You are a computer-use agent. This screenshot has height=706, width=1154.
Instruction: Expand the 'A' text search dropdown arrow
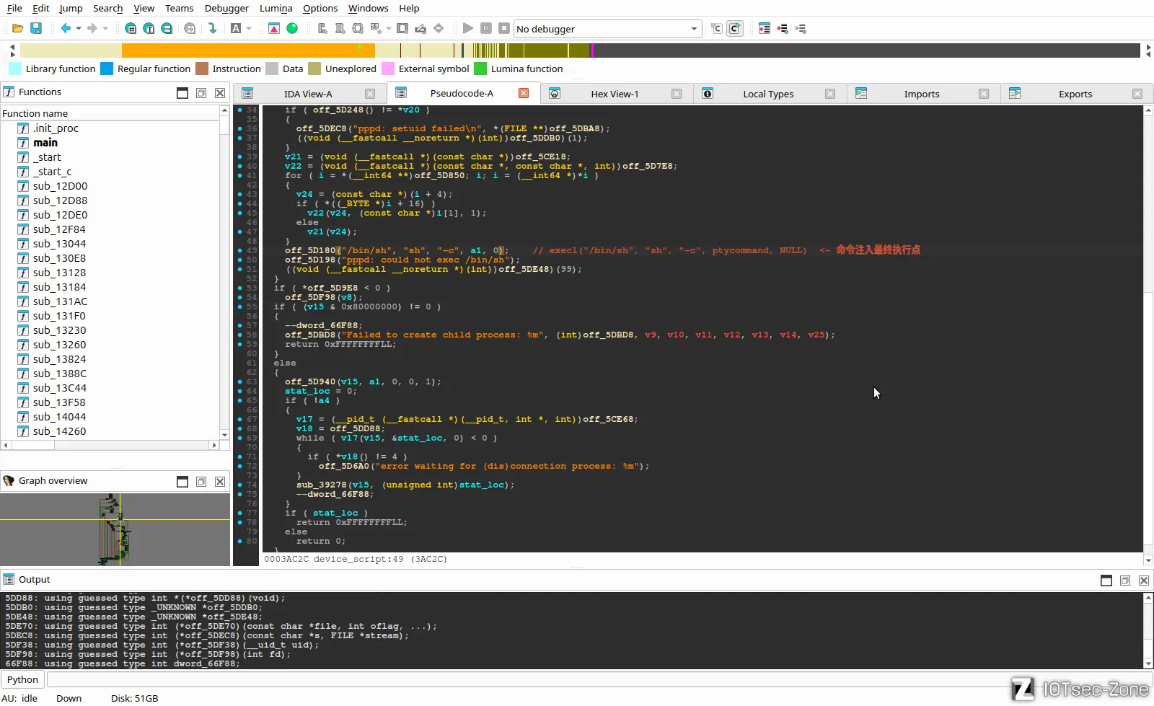pos(249,29)
